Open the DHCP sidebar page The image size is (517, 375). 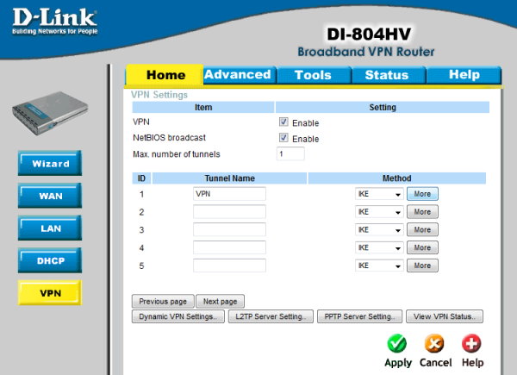(x=50, y=260)
